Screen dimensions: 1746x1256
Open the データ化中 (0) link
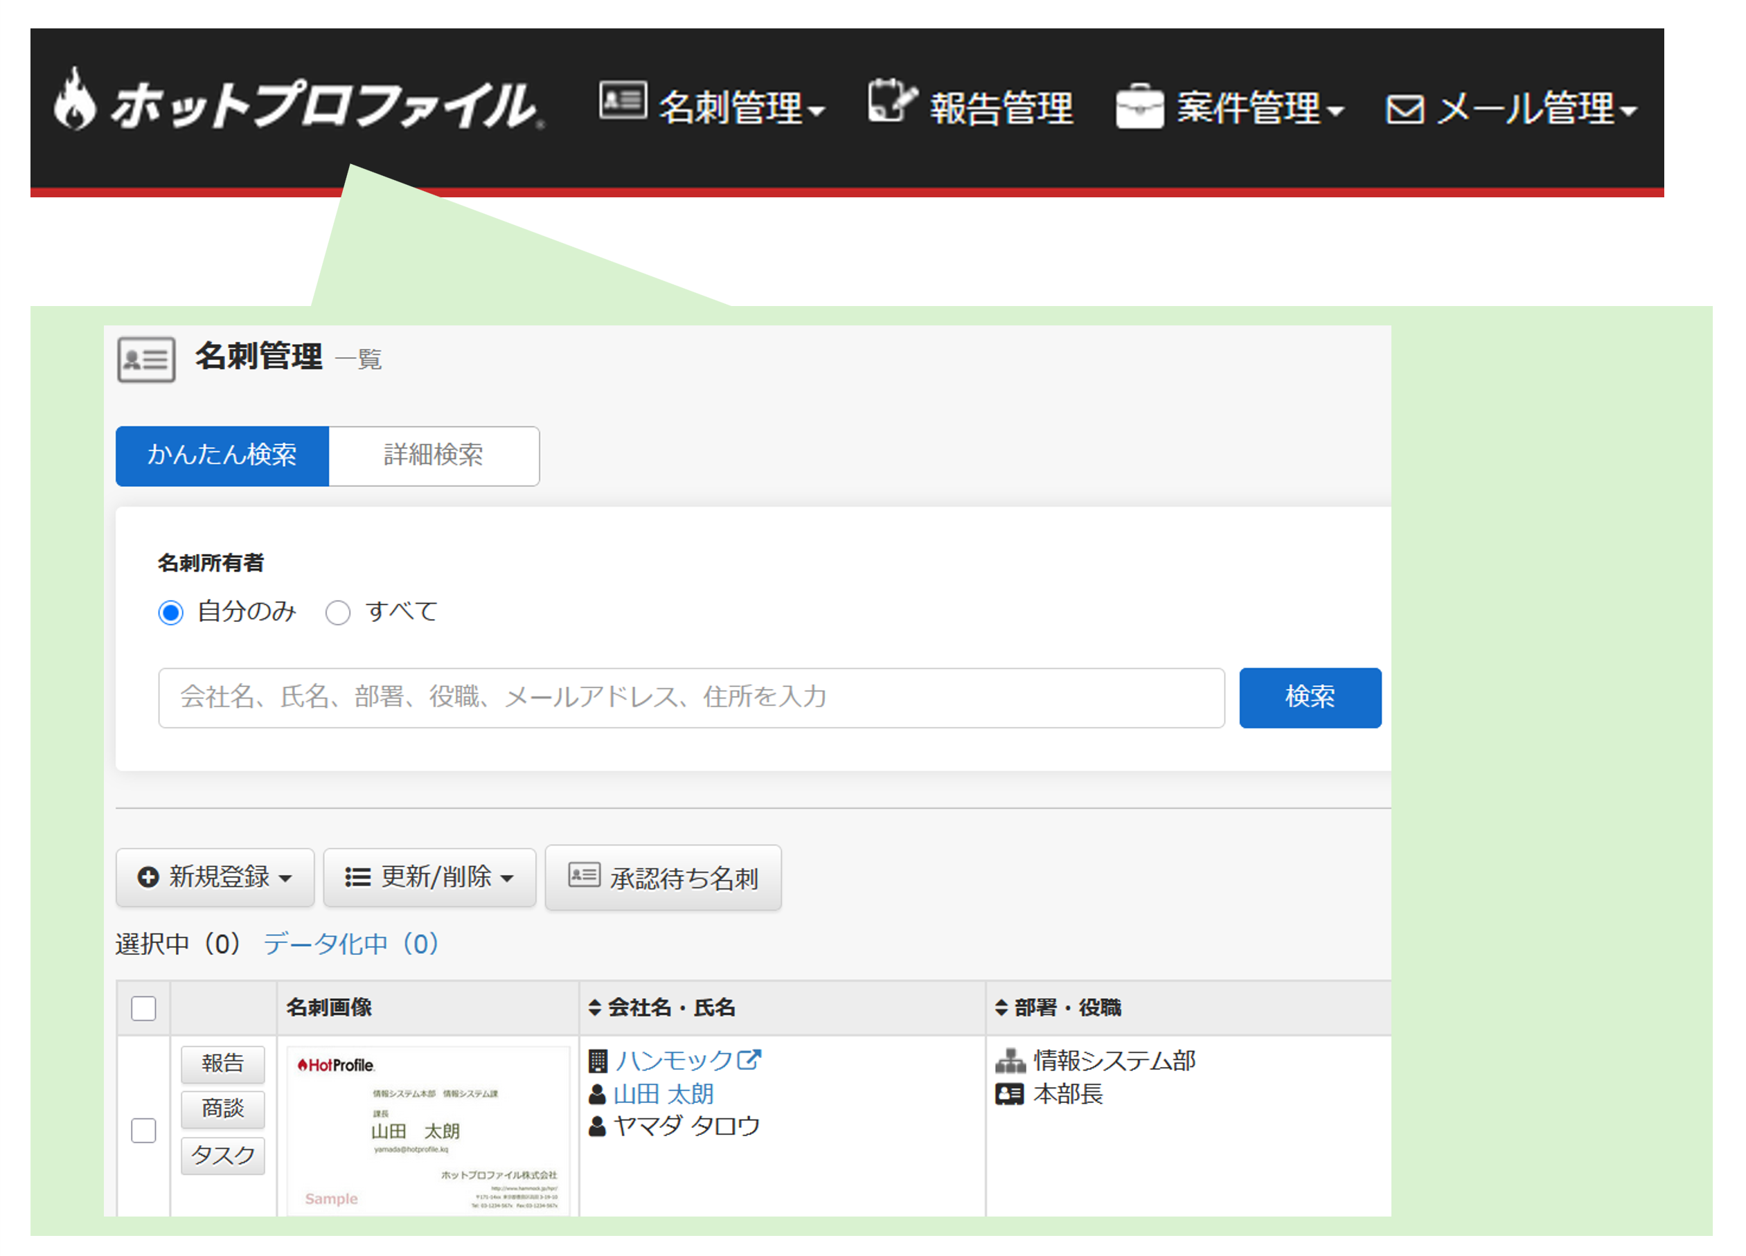pos(351,944)
